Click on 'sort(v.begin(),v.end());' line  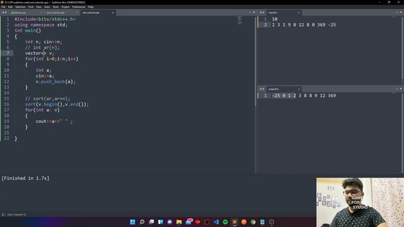coord(57,104)
